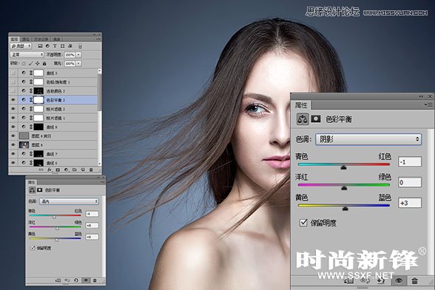Click the pixel layer filter icon in Layers panel
This screenshot has height=290, width=435.
pyautogui.click(x=40, y=46)
